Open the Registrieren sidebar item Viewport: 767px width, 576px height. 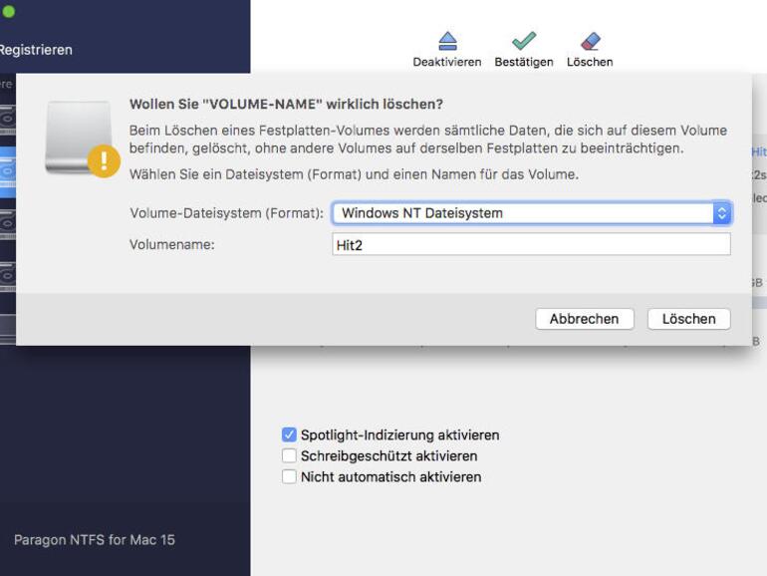click(36, 50)
